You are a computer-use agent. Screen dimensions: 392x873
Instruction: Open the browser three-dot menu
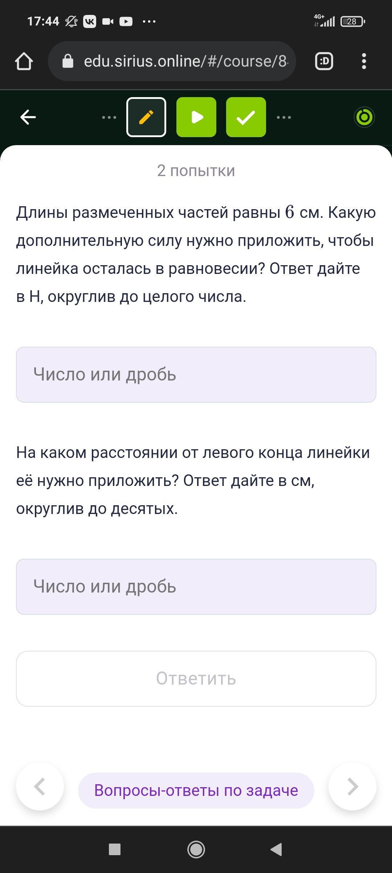coord(364,61)
